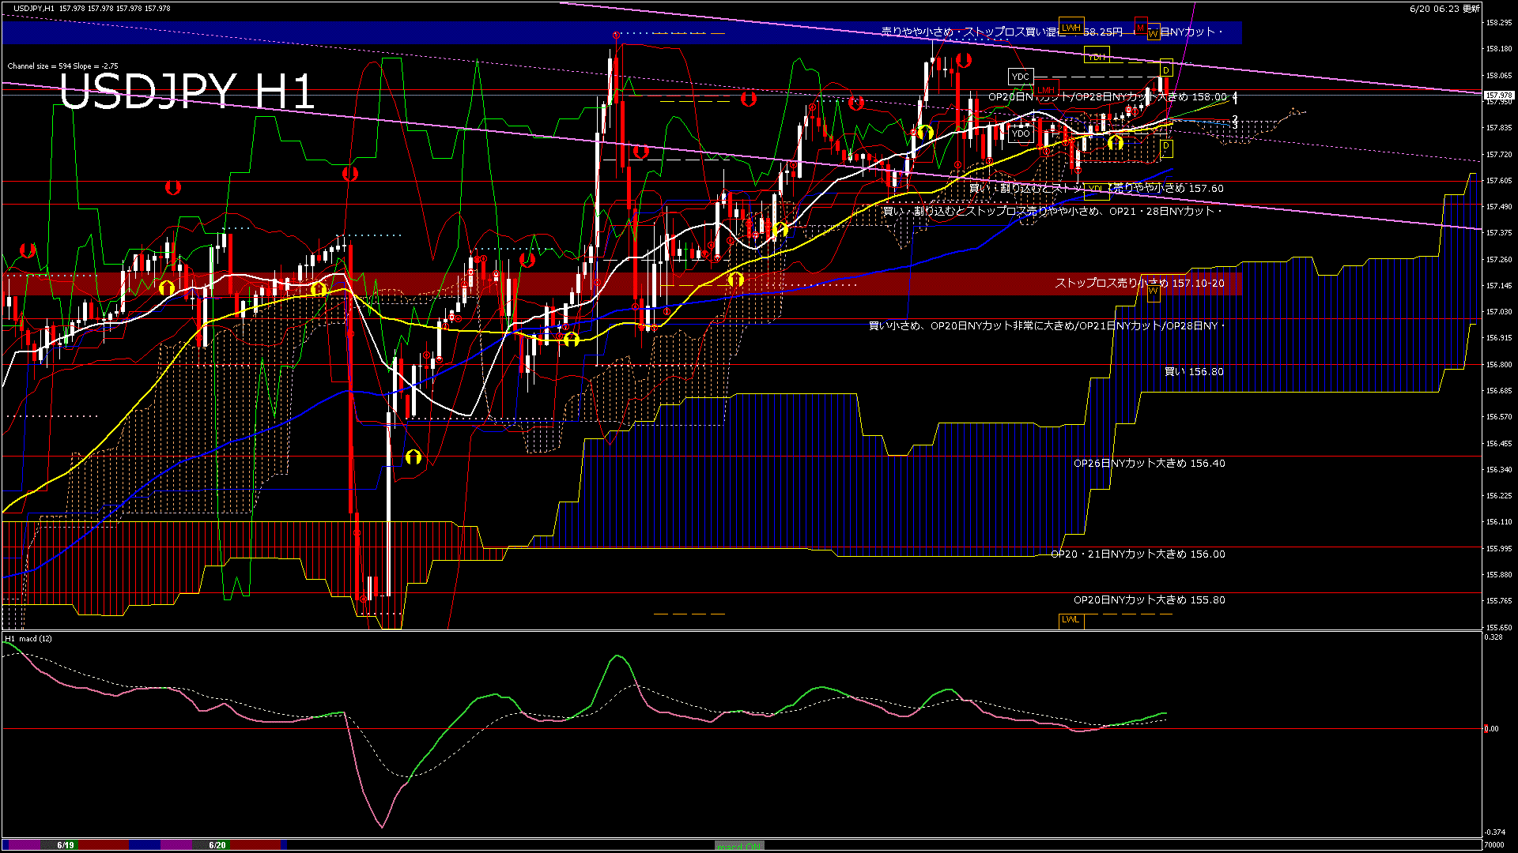Click the order label ending 156.40
Viewport: 1518px width, 853px height.
click(1149, 464)
